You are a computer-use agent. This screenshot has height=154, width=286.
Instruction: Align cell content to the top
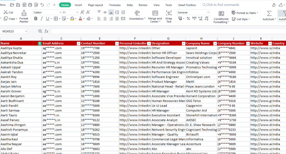click(99, 12)
